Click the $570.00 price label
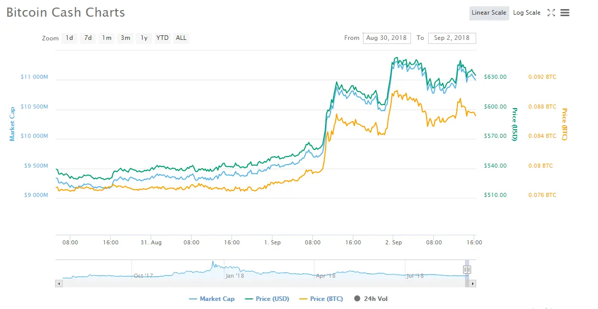 pos(495,136)
